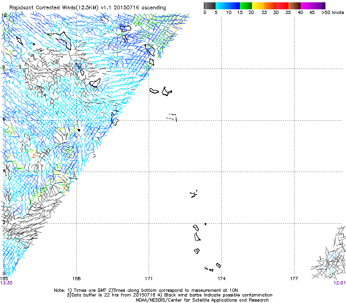346x303 pixels.
Task: Click the note 'Data buffer is 22 hrs'
Action: [x=94, y=295]
